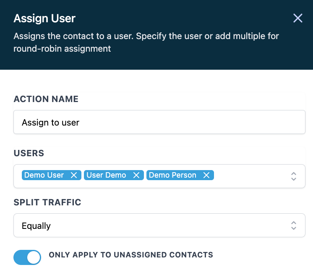
Task: Click the Only Apply to Unassigned Contacts label
Action: click(x=131, y=255)
